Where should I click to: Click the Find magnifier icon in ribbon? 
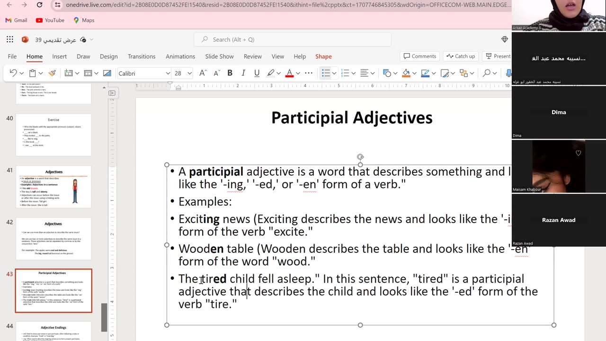click(x=486, y=73)
